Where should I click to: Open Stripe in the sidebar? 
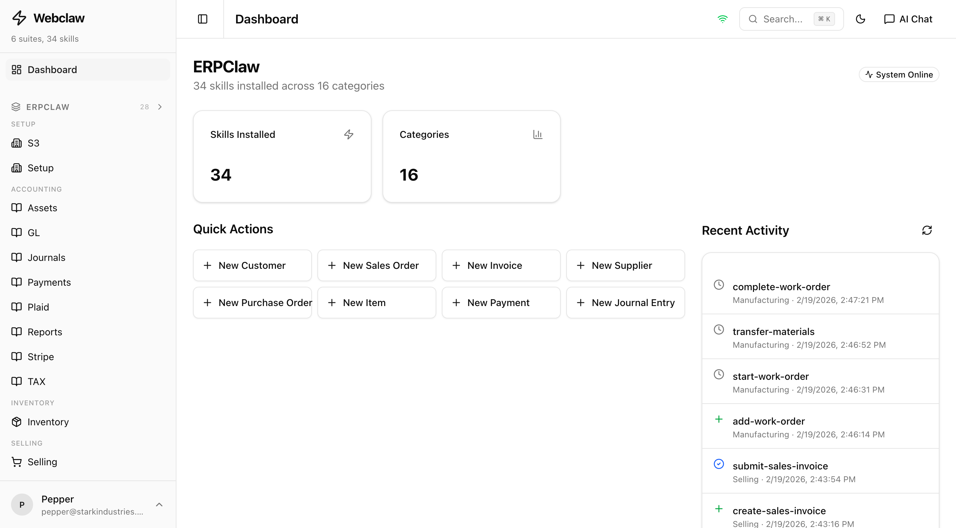tap(88, 357)
